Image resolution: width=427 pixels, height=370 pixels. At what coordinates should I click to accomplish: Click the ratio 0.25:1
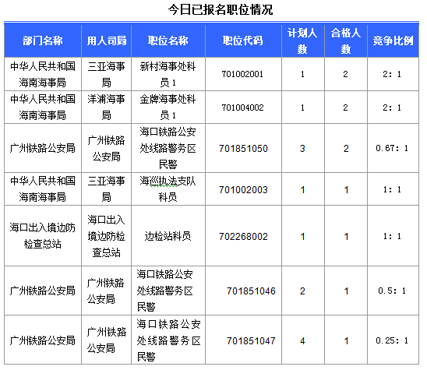point(392,340)
